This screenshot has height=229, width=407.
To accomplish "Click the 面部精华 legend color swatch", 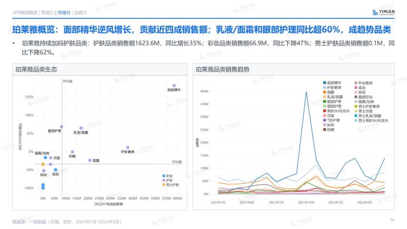I will coord(324,83).
